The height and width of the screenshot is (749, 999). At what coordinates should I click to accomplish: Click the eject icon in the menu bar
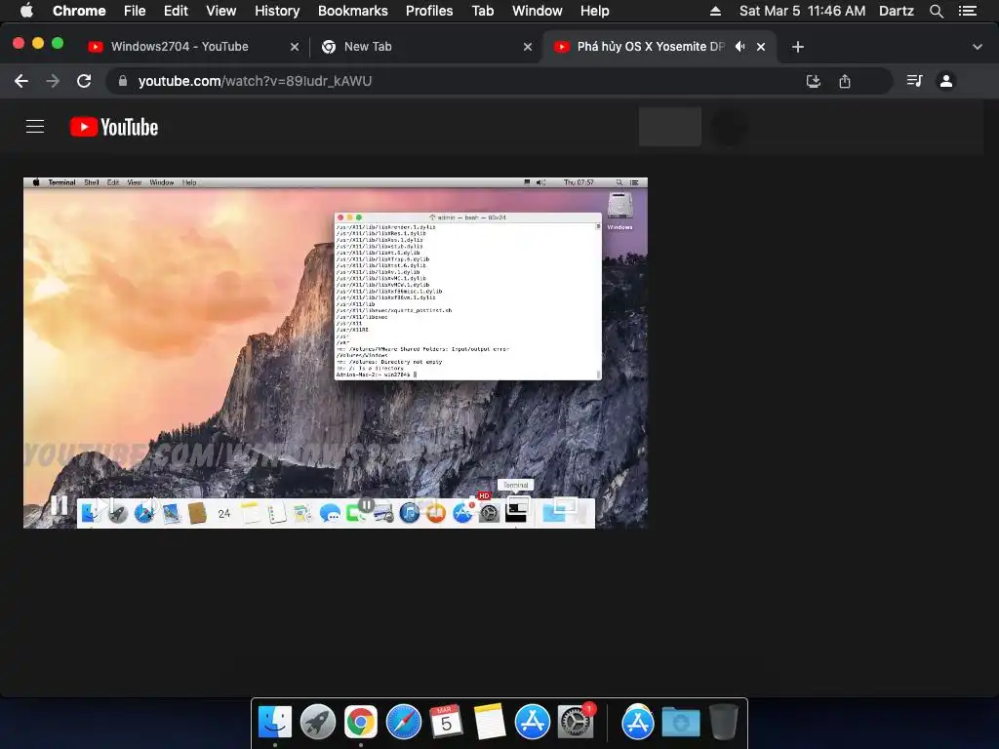715,11
